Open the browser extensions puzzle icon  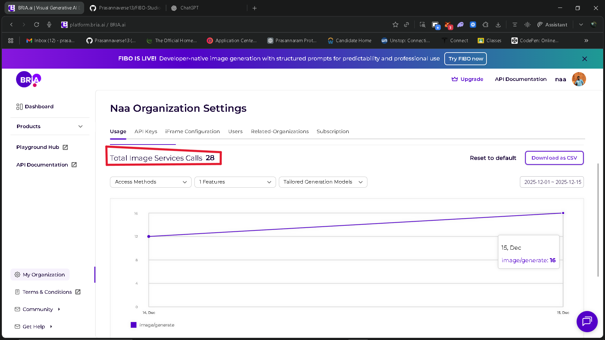pos(485,25)
